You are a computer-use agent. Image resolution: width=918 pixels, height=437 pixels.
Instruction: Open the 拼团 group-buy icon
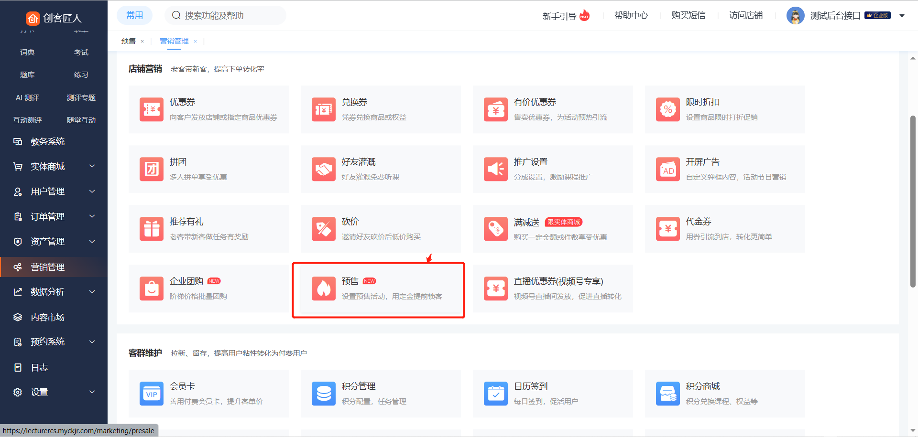point(151,169)
